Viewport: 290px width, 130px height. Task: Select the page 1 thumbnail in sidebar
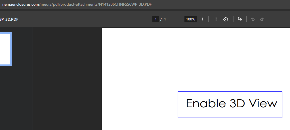(x=5, y=49)
